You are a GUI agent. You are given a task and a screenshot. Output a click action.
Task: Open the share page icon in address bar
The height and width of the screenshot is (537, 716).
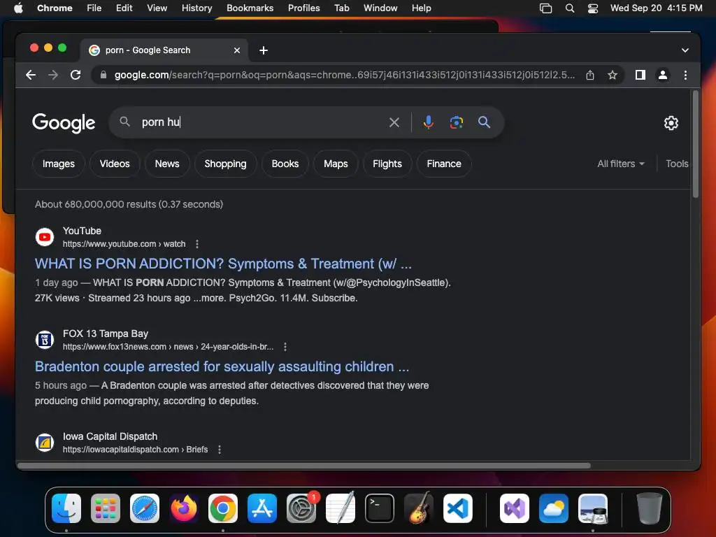(x=590, y=75)
